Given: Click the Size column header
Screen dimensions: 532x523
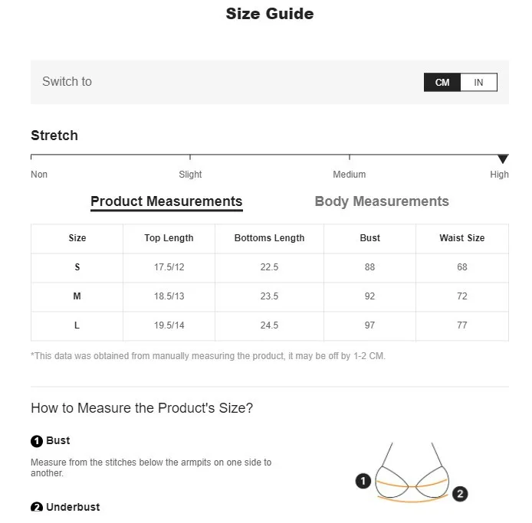Looking at the screenshot, I should point(77,238).
